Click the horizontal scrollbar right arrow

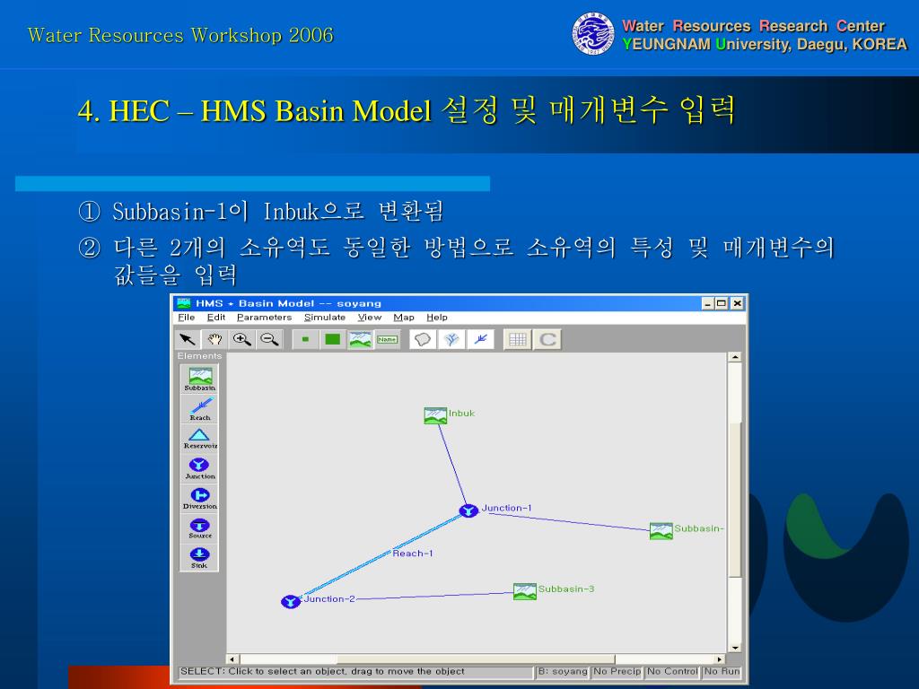[720, 659]
